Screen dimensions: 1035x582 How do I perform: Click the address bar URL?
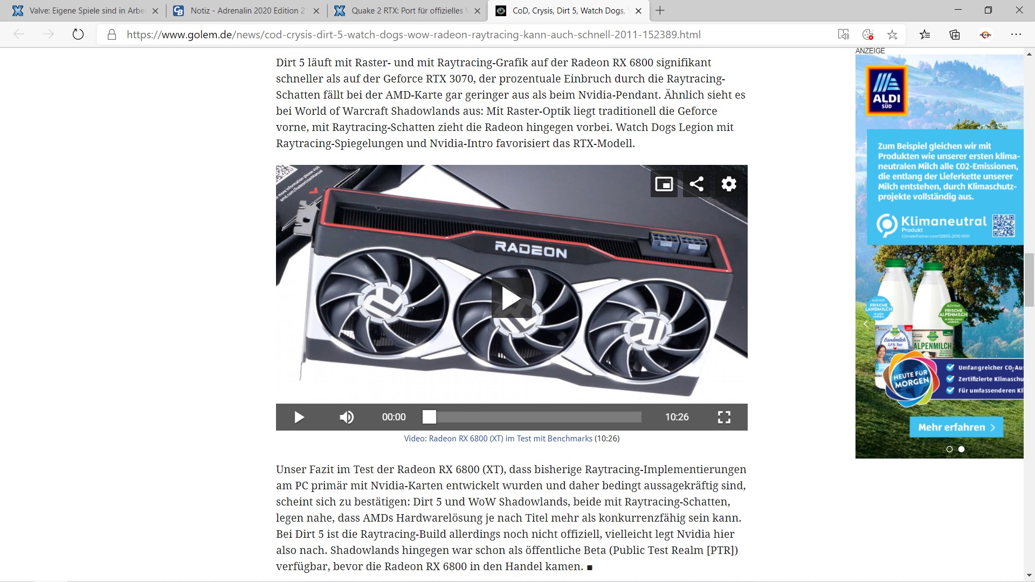point(413,34)
